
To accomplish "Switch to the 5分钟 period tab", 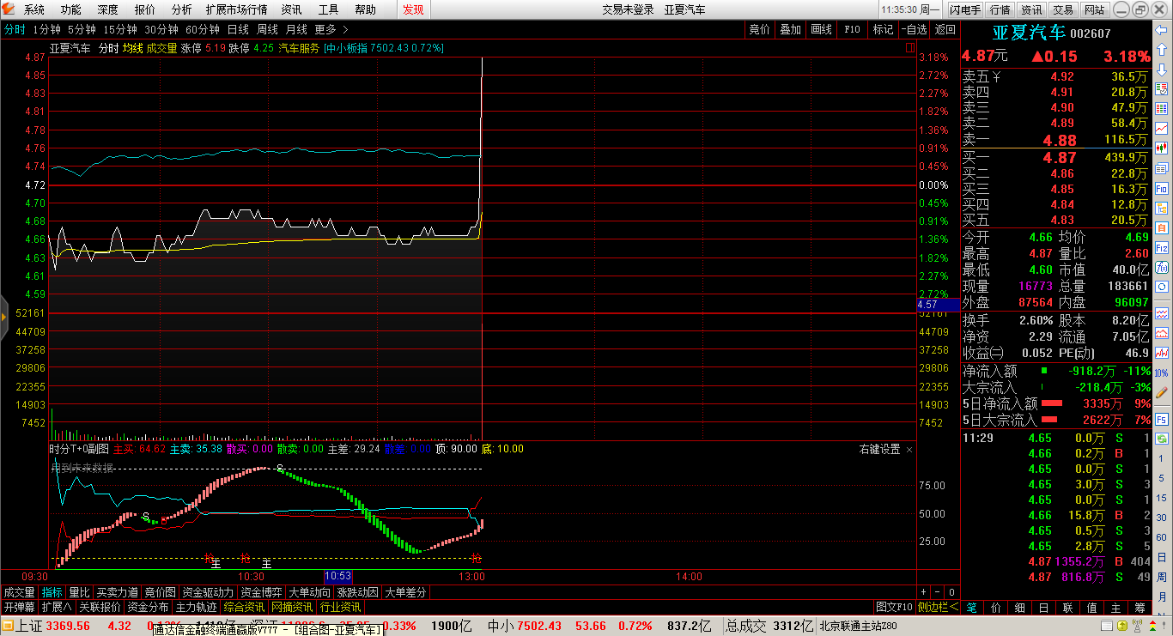I will pyautogui.click(x=82, y=29).
